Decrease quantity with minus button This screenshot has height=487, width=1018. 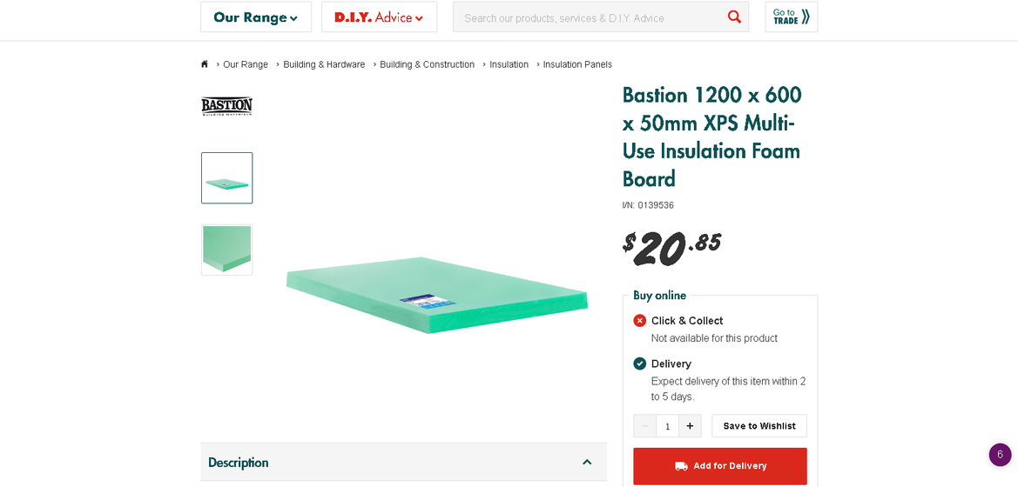[x=644, y=426]
